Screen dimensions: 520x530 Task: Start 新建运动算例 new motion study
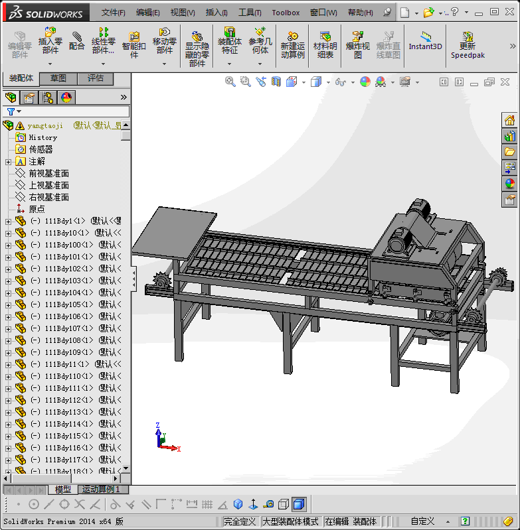(x=292, y=44)
